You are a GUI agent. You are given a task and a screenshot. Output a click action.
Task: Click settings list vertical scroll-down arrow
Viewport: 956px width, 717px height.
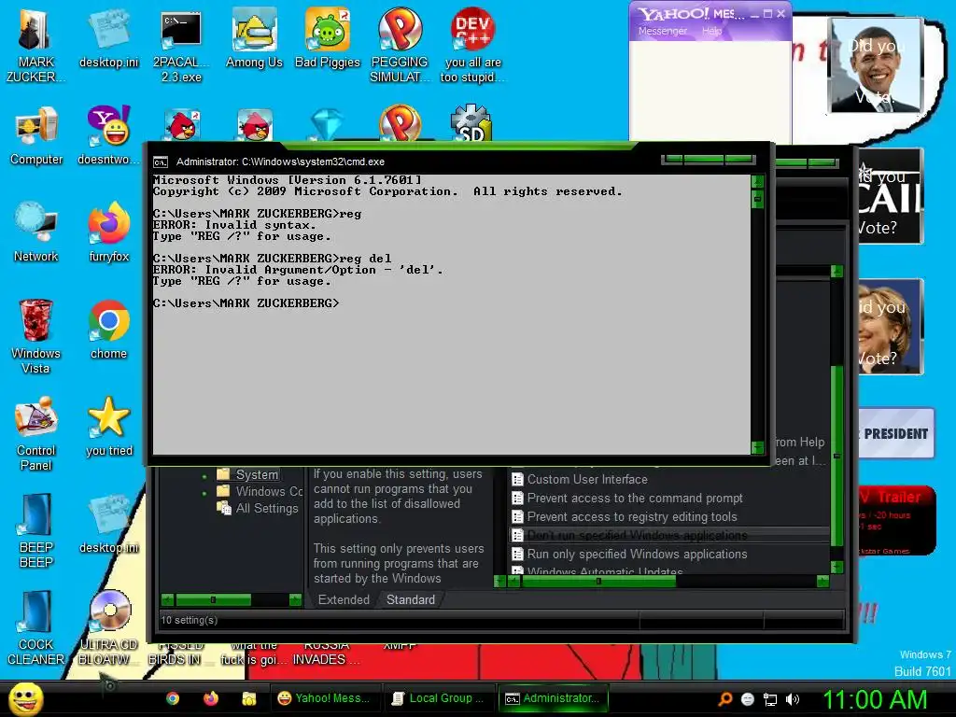coord(836,567)
